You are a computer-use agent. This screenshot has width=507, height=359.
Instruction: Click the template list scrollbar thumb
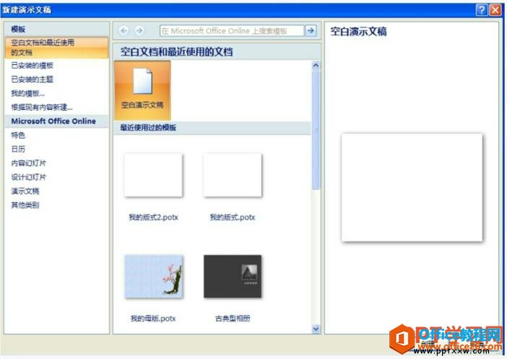pyautogui.click(x=316, y=130)
